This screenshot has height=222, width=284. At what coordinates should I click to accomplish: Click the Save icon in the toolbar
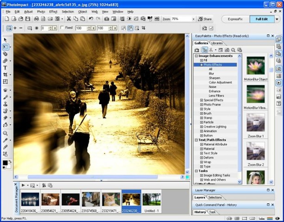pos(28,19)
